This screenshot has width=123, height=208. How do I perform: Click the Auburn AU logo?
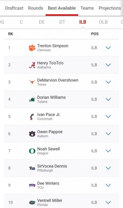point(32,134)
